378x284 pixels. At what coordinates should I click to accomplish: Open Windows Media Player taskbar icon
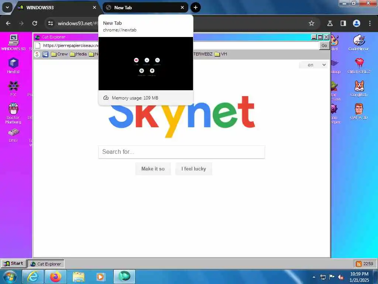coord(101,277)
